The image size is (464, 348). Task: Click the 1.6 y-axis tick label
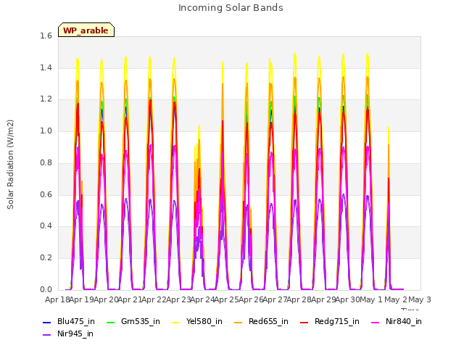[x=46, y=36]
